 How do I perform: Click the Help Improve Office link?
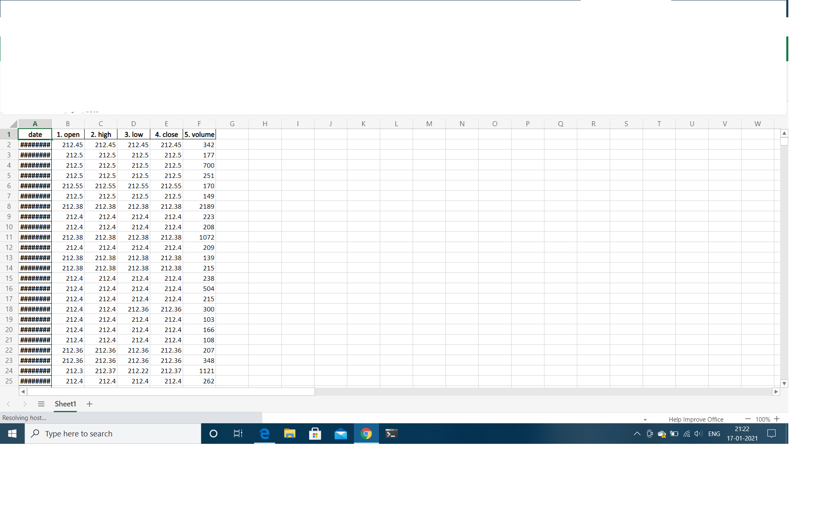tap(696, 419)
